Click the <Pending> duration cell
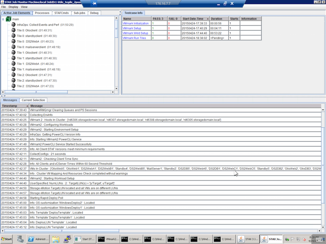The height and width of the screenshot is (244, 326). [219, 38]
